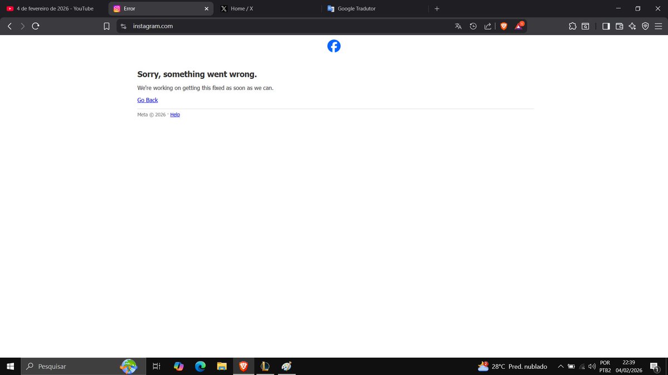Viewport: 668px width, 375px height.
Task: Click 'Sorry, something went wrong.' heading
Action: [x=197, y=74]
